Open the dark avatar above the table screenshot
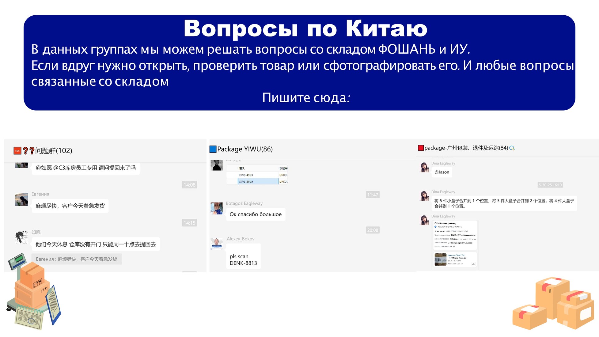This screenshot has width=599, height=337. (x=217, y=165)
